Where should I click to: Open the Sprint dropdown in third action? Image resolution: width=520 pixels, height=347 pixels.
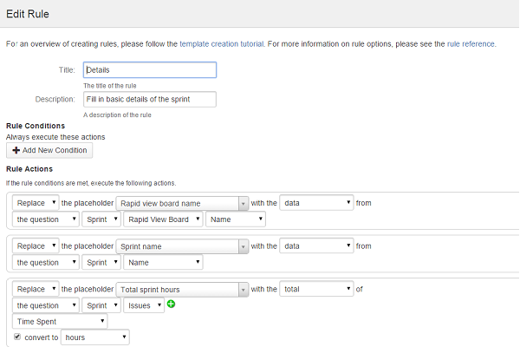point(101,305)
